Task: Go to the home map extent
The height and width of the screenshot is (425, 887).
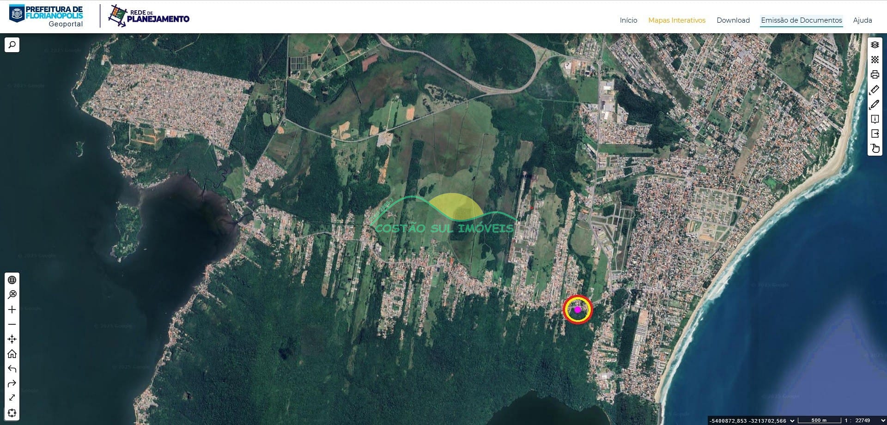Action: (12, 354)
